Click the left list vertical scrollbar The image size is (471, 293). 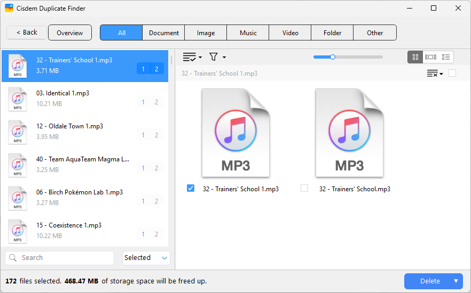171,60
